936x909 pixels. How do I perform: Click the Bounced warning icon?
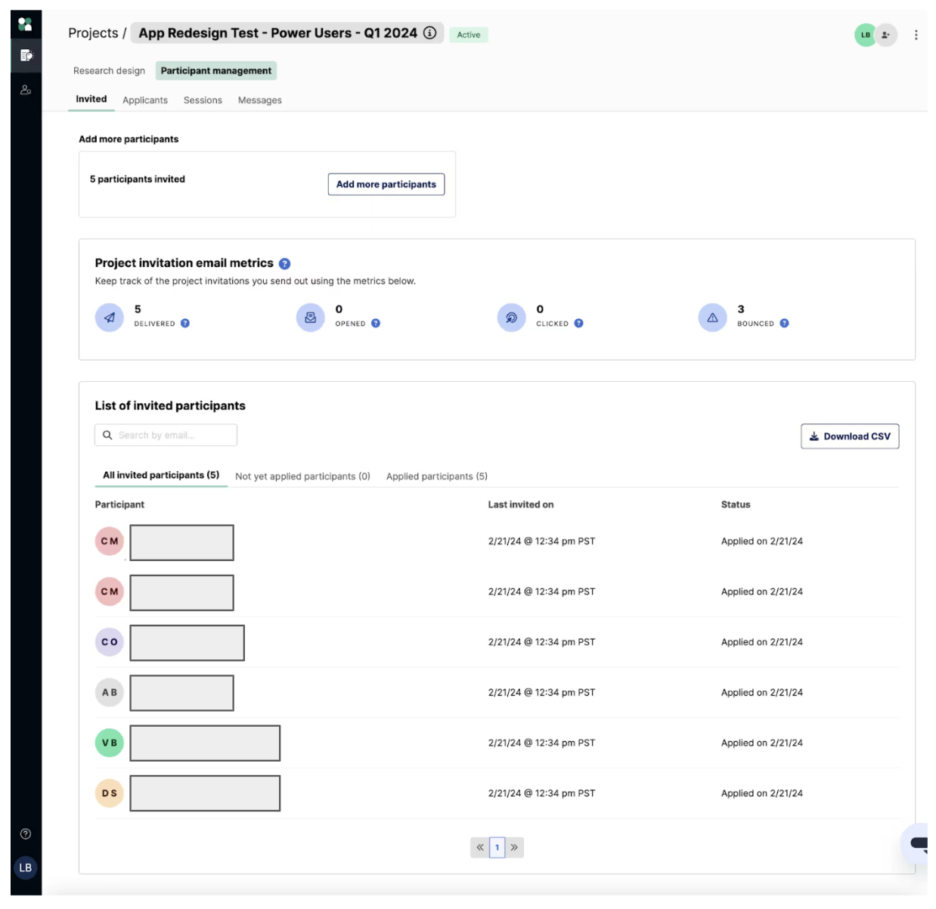[x=712, y=318]
